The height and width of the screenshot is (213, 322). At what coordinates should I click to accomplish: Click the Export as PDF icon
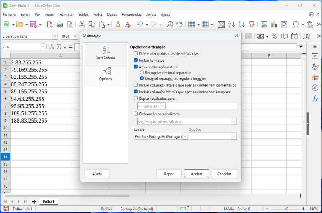[x=49, y=25]
